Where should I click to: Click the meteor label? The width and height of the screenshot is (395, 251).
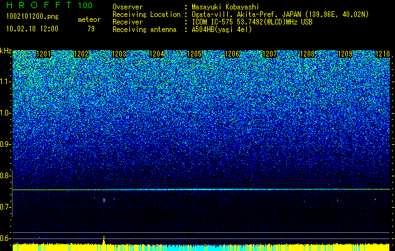click(x=89, y=19)
